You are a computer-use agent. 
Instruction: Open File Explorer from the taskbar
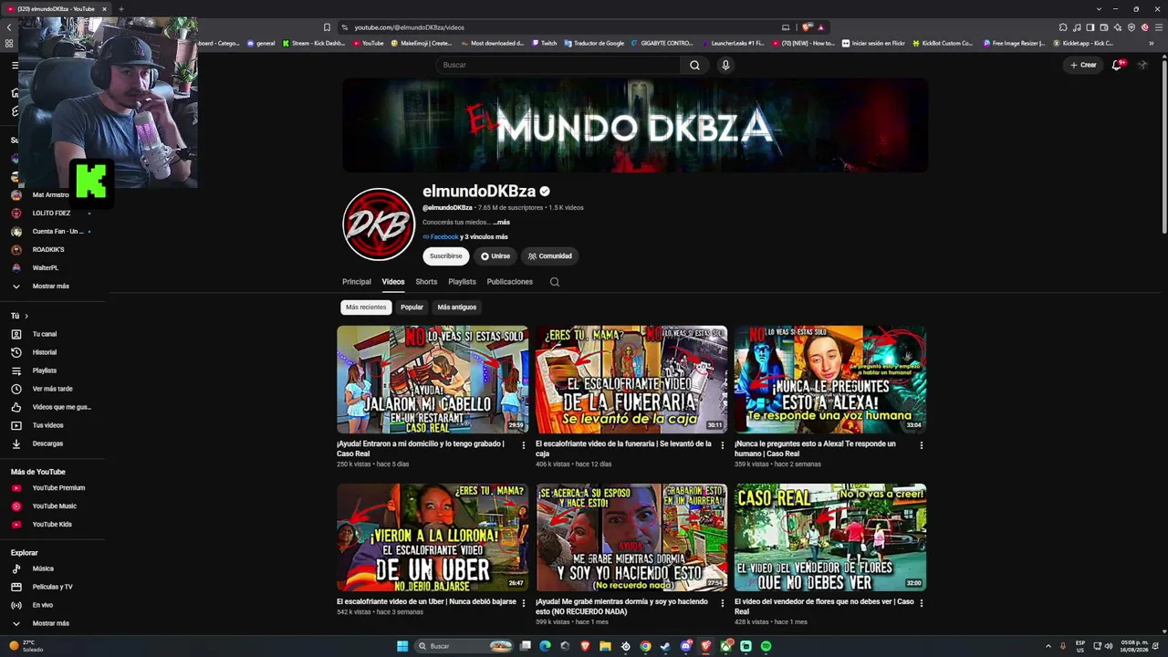(x=605, y=646)
